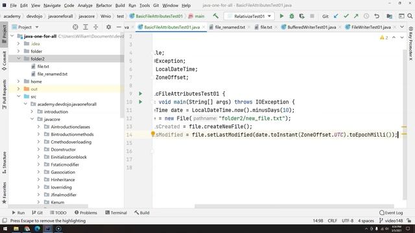
Task: Toggle Pull Requests tool window
Action: (x=5, y=94)
